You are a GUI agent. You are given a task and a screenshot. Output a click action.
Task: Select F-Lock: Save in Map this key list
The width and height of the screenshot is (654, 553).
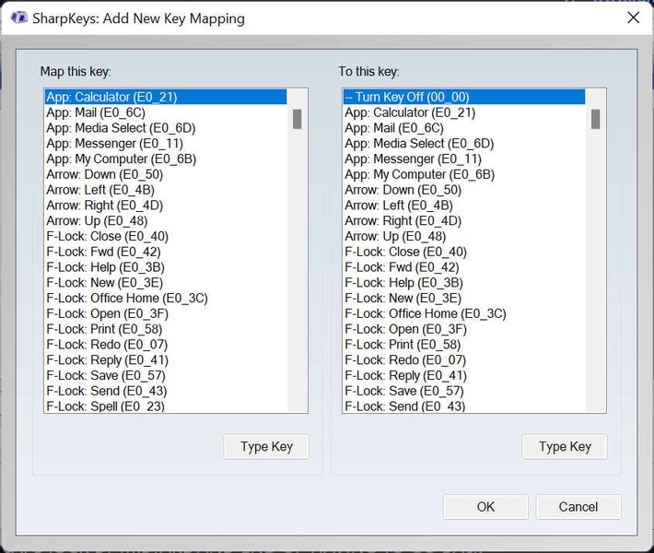pyautogui.click(x=166, y=375)
